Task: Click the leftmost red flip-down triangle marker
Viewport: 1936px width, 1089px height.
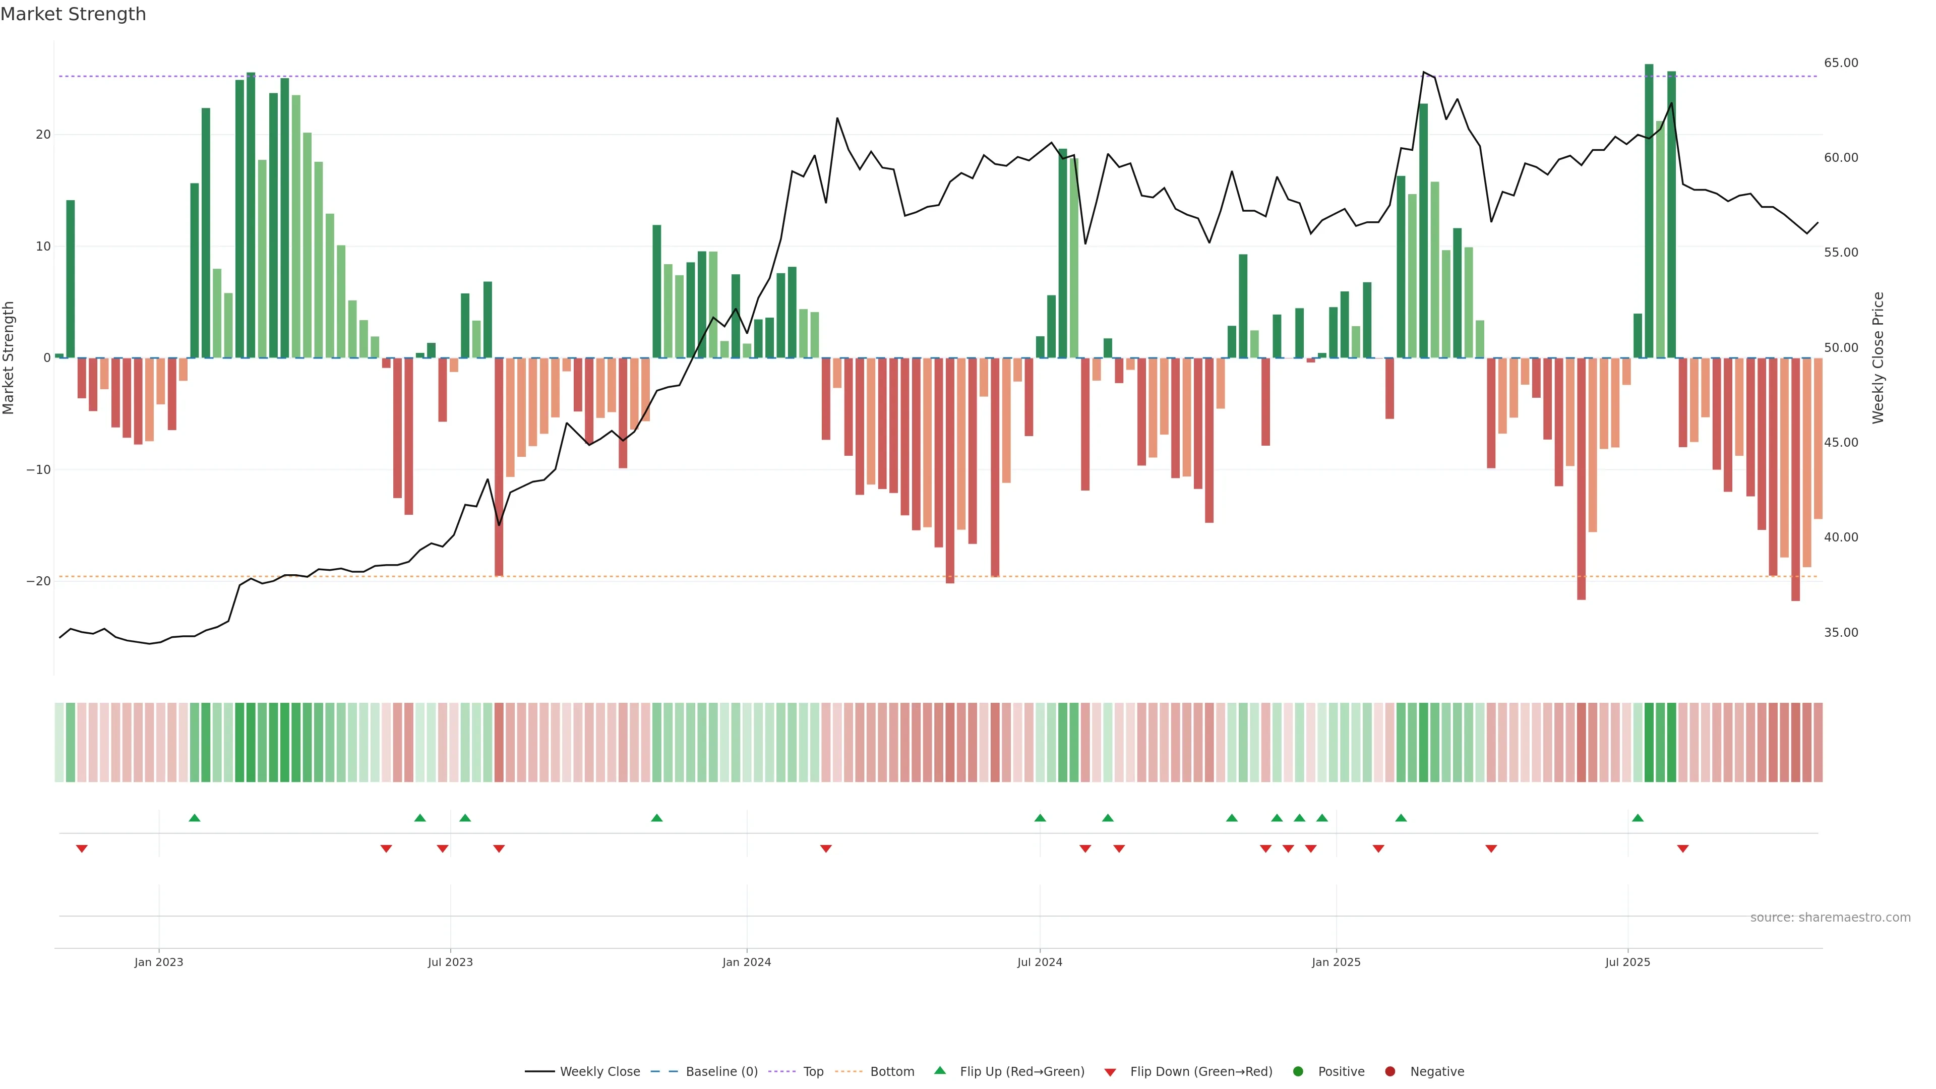Action: pyautogui.click(x=82, y=849)
